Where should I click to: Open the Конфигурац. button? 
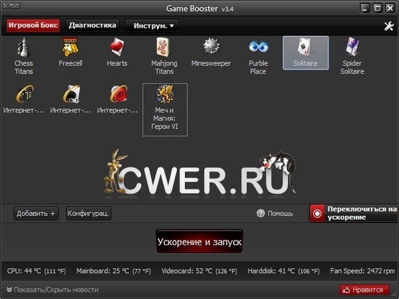click(x=88, y=213)
